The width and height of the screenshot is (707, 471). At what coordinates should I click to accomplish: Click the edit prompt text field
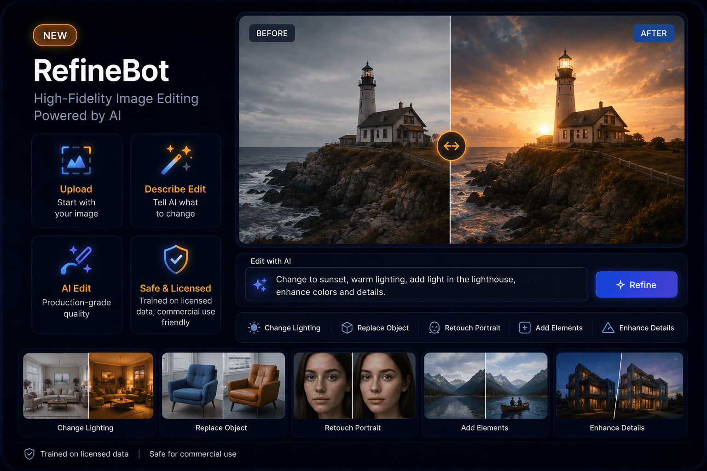417,285
